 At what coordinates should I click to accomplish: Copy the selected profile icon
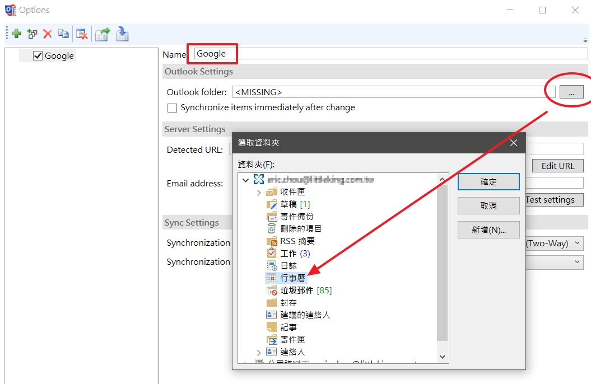(x=63, y=34)
